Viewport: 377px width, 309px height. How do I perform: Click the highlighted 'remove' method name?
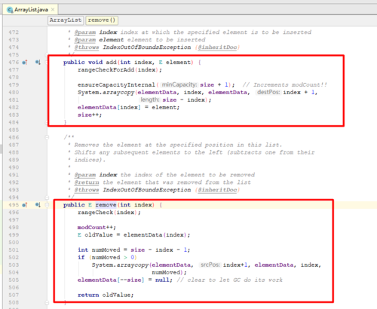(x=106, y=205)
